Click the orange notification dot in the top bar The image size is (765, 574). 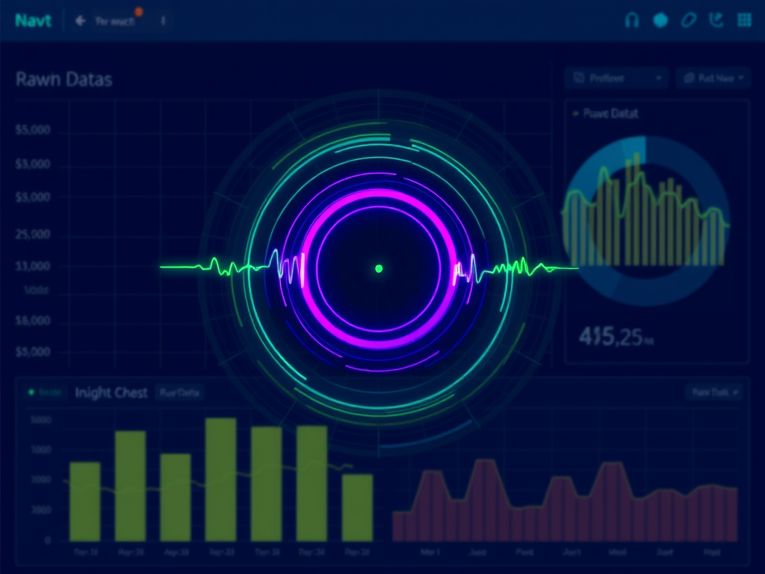point(138,12)
